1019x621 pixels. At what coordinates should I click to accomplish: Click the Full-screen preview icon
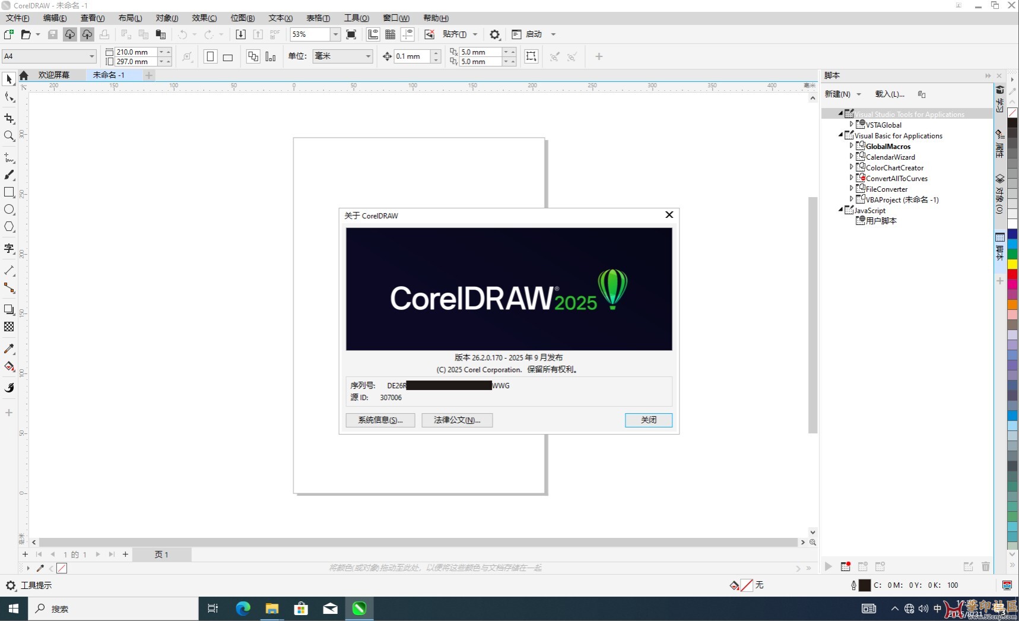point(351,34)
